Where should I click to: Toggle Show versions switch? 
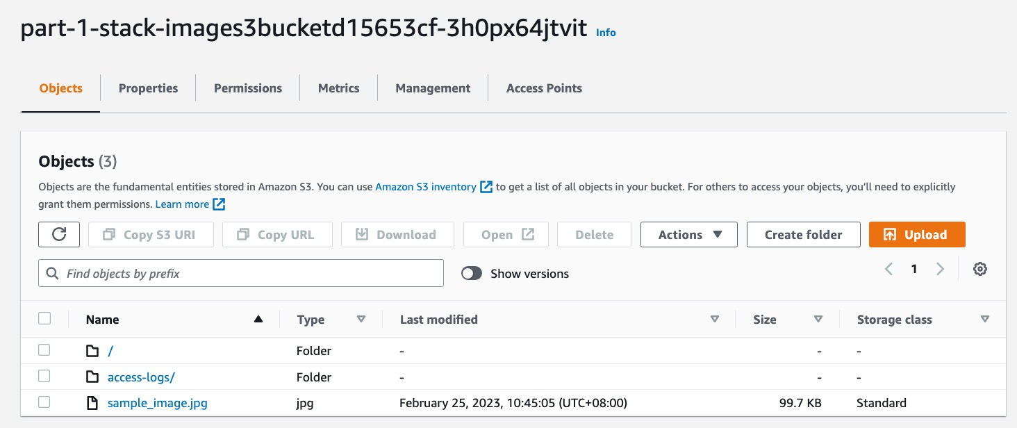[x=472, y=274]
